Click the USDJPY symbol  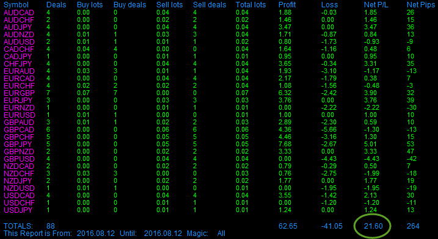pos(18,210)
